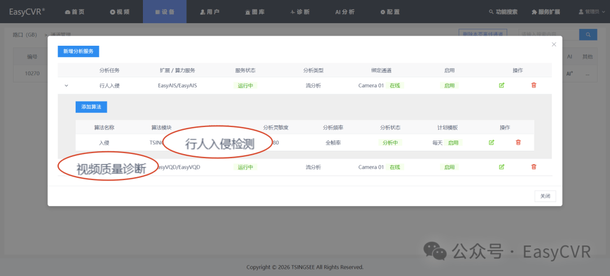
Task: Edit the 入侵 algorithm row
Action: pos(491,143)
